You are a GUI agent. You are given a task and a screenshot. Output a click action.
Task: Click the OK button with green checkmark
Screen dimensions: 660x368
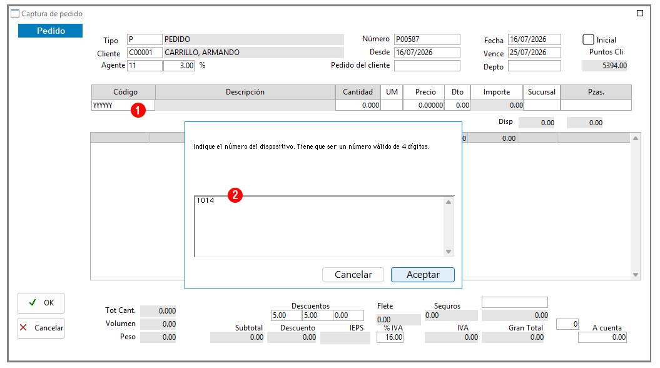pyautogui.click(x=41, y=303)
